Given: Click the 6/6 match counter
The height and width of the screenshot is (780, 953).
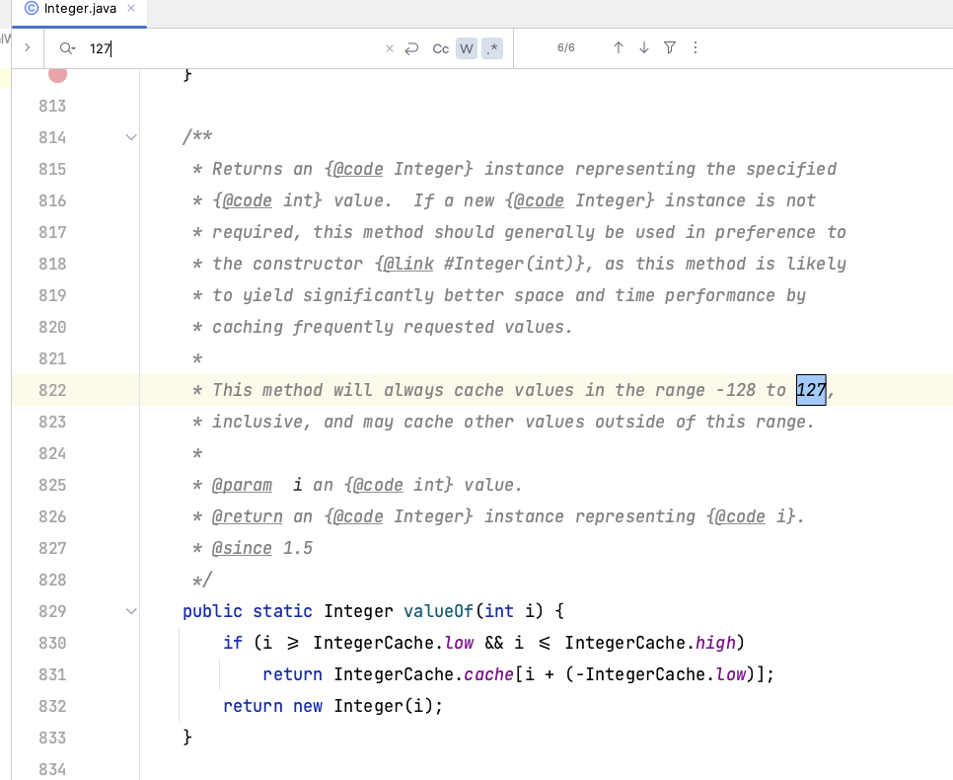Looking at the screenshot, I should coord(566,47).
